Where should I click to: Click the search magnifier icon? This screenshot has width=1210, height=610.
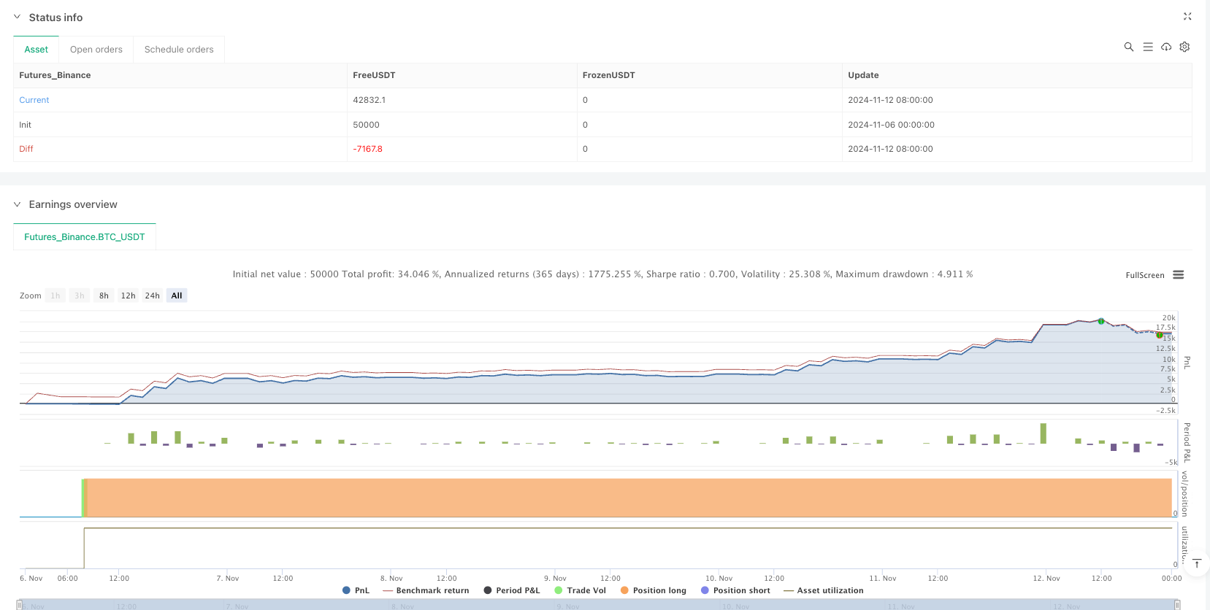[x=1128, y=47]
